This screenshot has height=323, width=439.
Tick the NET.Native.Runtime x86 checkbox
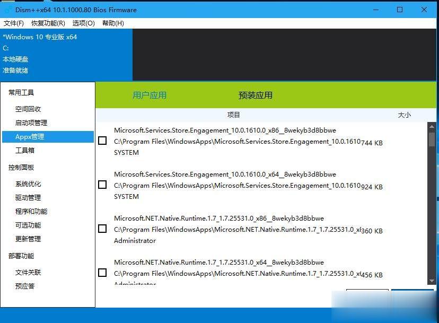click(102, 229)
